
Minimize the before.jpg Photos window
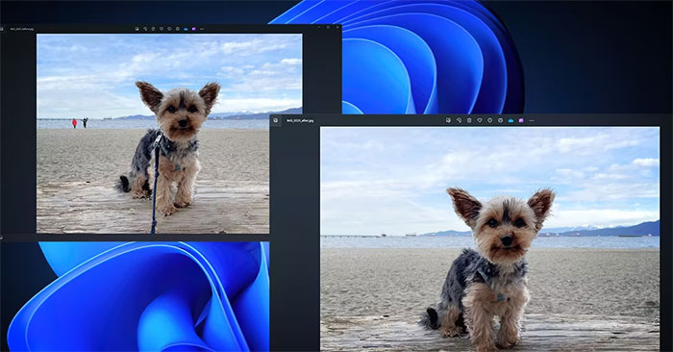click(x=319, y=27)
